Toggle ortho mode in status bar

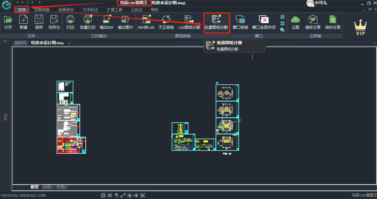[x=123, y=196]
